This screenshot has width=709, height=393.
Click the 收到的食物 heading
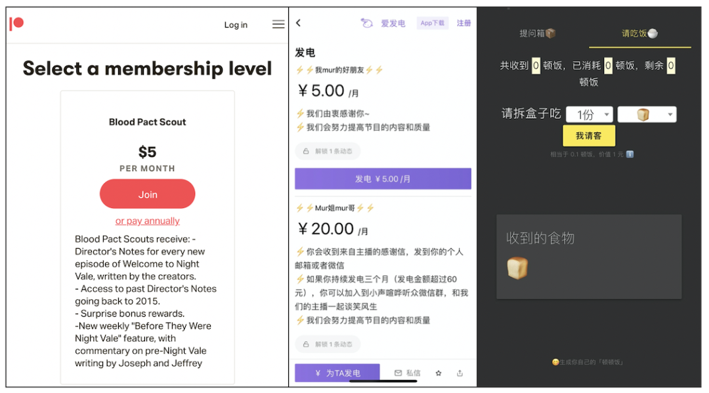click(540, 238)
